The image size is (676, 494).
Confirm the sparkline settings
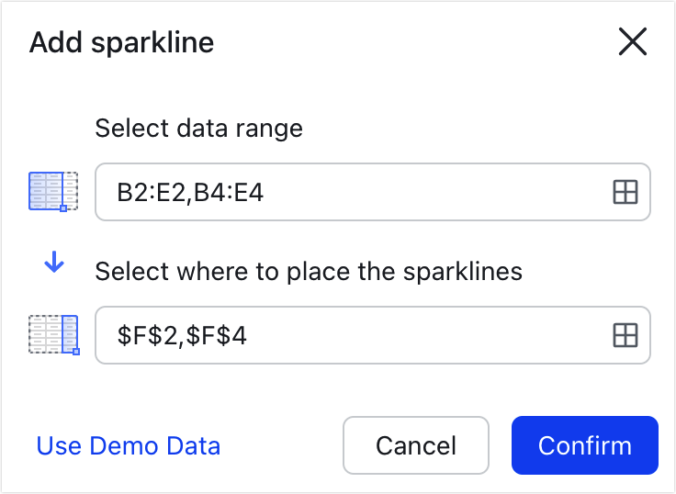pos(584,445)
